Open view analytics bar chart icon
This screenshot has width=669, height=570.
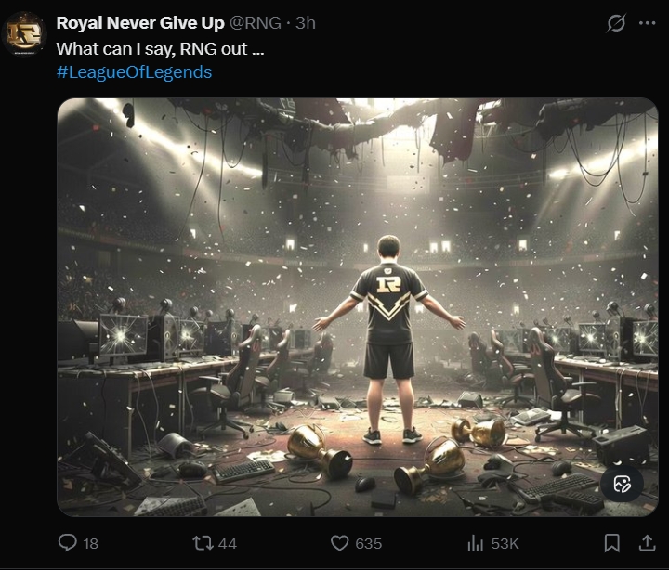(x=476, y=542)
